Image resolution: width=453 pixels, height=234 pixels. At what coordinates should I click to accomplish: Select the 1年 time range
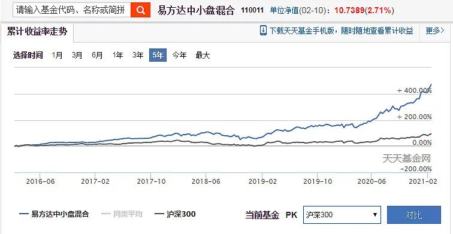coord(118,55)
